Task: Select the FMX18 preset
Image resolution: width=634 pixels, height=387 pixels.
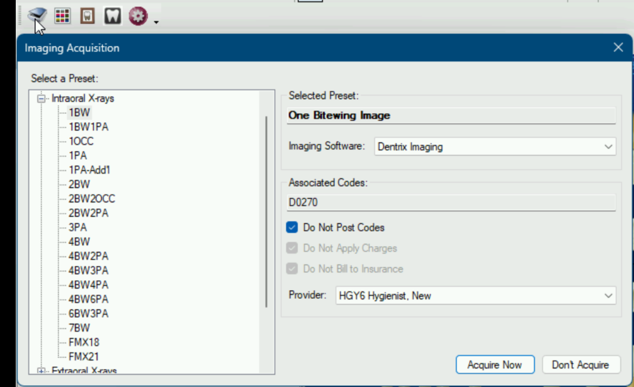Action: [x=84, y=342]
